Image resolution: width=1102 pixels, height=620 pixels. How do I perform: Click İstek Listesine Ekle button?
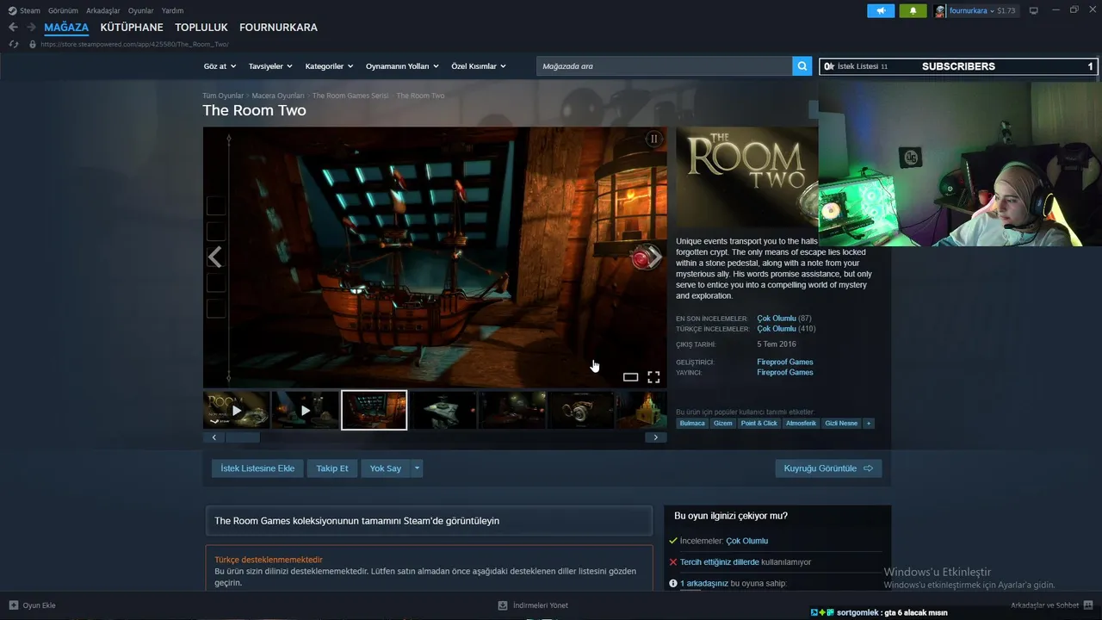[257, 468]
